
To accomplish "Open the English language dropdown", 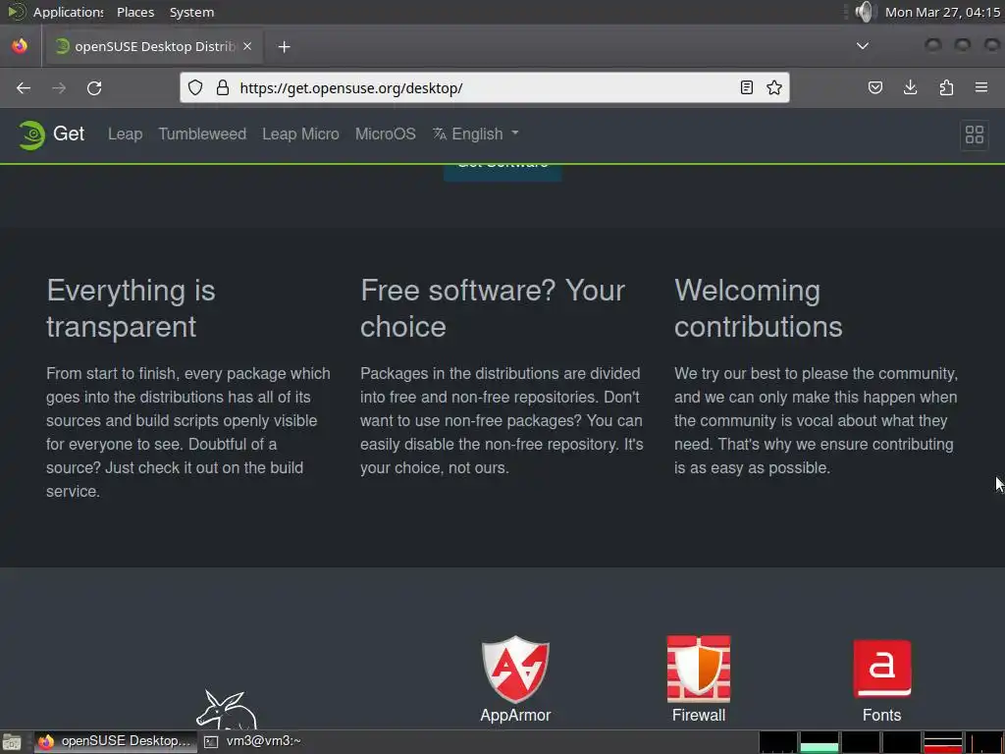I will (476, 134).
